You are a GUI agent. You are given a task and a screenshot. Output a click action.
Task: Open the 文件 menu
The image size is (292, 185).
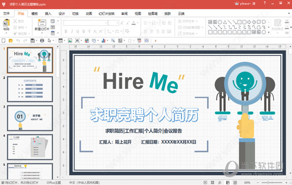pos(6,14)
